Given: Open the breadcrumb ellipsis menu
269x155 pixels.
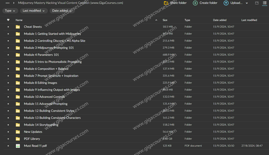Looking at the screenshot, I should 8,3.
